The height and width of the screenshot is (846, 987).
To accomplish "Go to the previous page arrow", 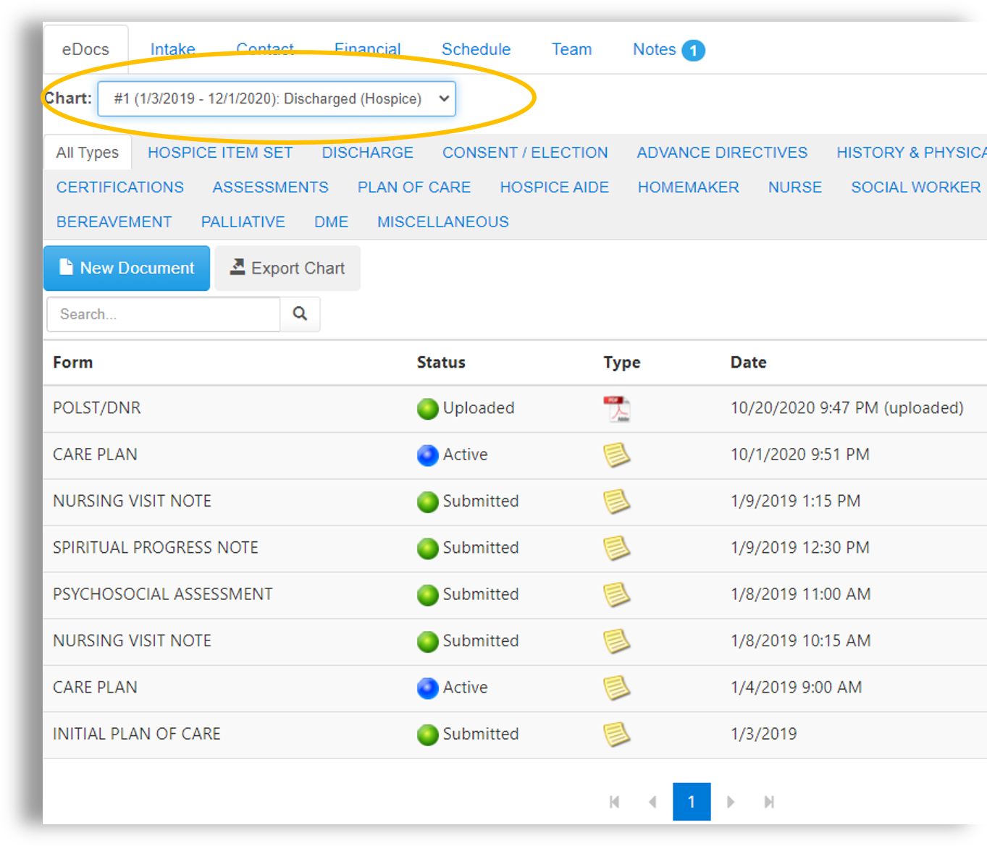I will 652,802.
